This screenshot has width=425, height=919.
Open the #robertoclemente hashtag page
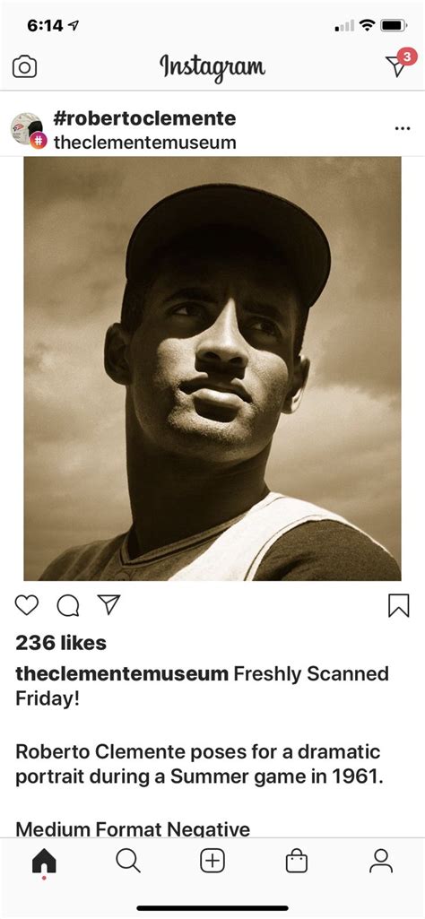(144, 118)
